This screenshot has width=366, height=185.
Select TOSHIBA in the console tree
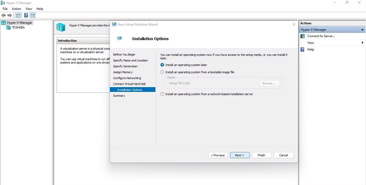(18, 27)
